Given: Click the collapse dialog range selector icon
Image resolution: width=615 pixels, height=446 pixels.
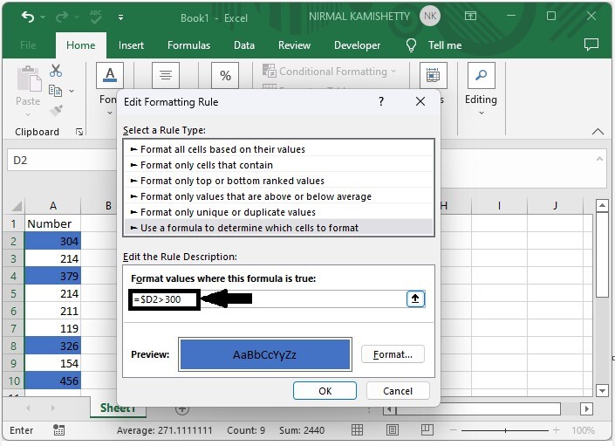Looking at the screenshot, I should 415,298.
